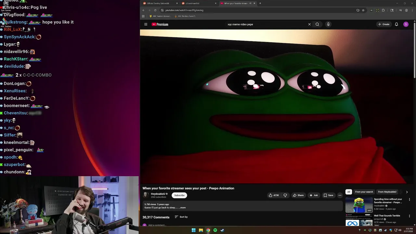Go to YouTube Premium home logo
416x234 pixels.
tap(160, 24)
